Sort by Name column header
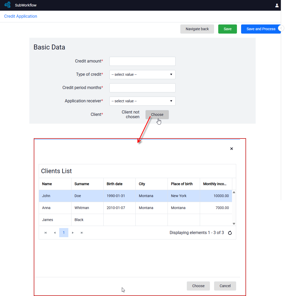This screenshot has height=296, width=285. pyautogui.click(x=55, y=184)
